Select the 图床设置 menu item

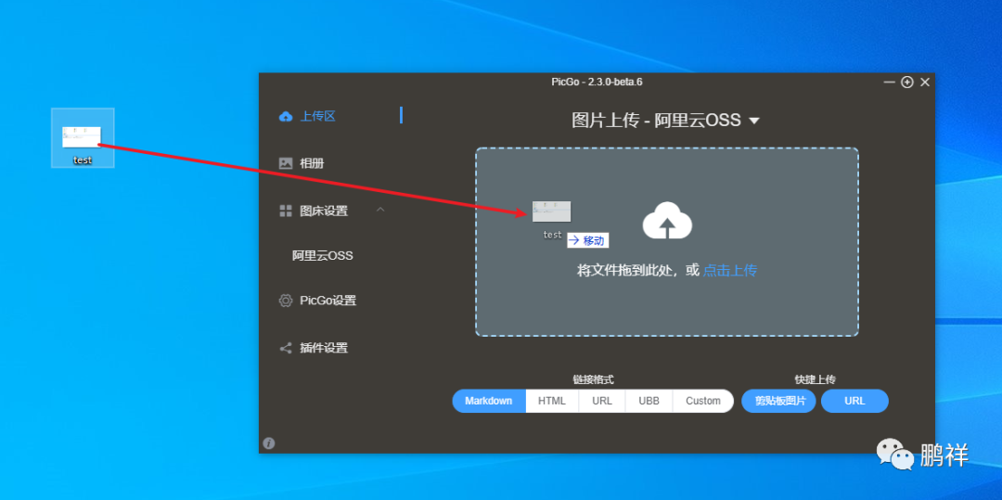324,211
